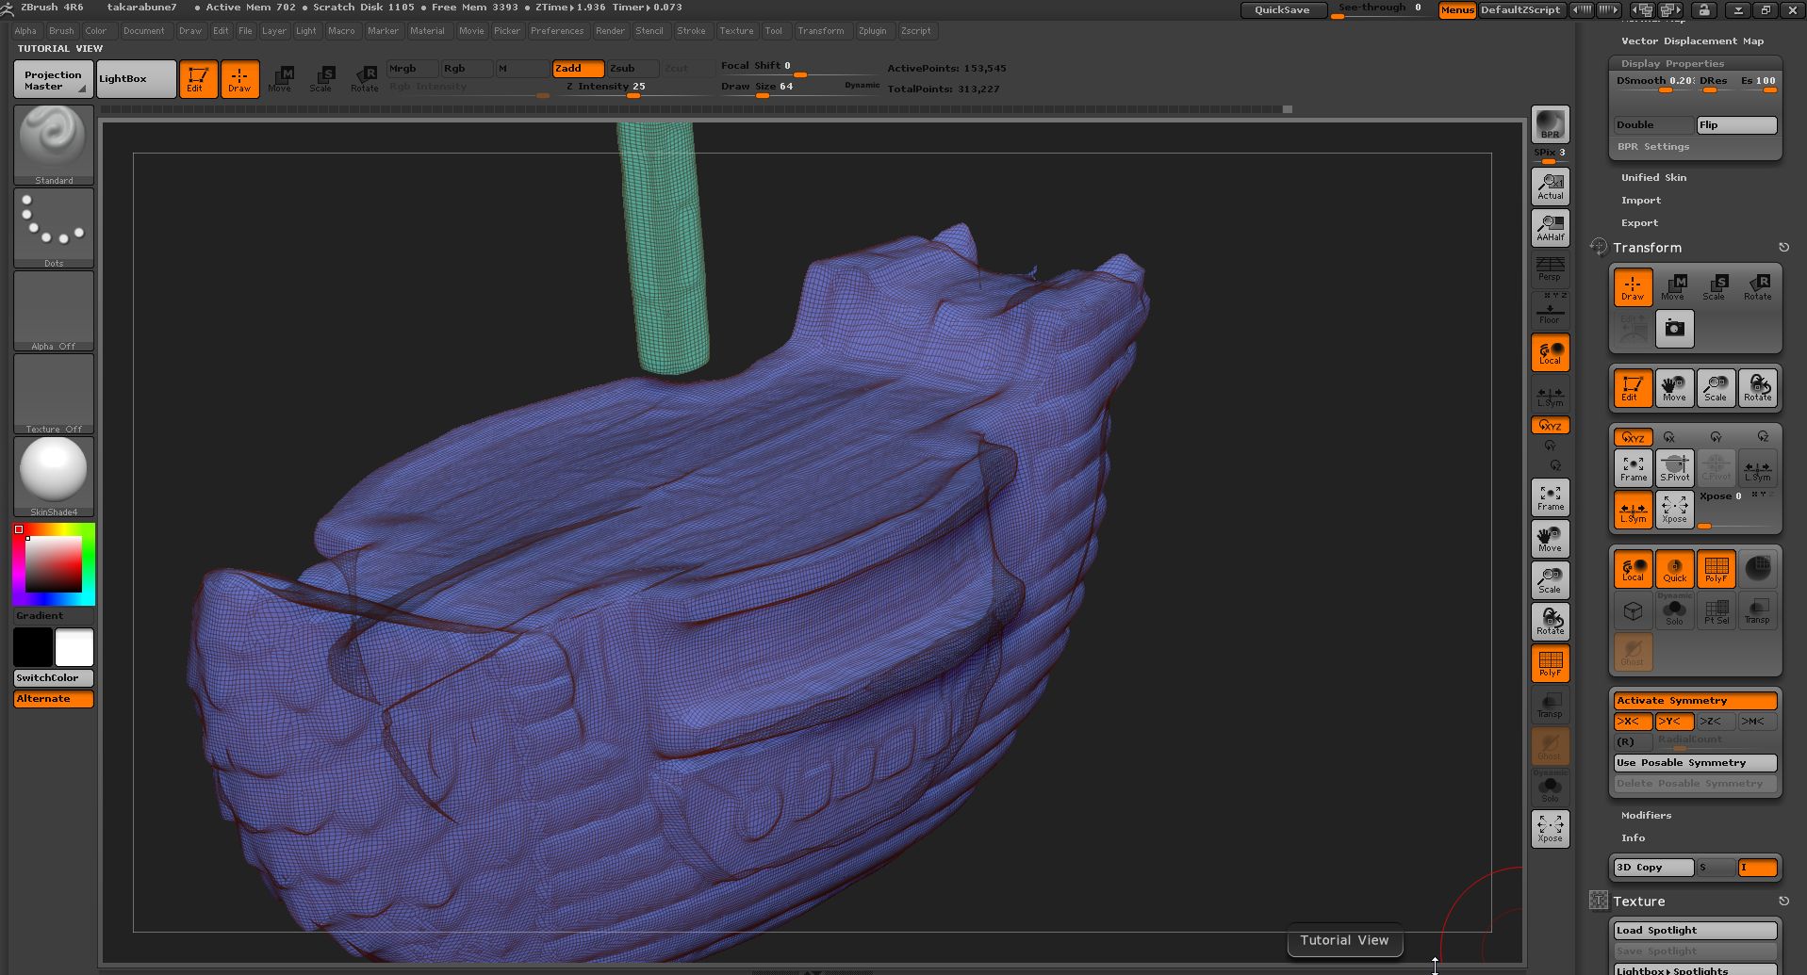Toggle Activate Symmetry
Screen dimensions: 1807x975
tap(1695, 701)
